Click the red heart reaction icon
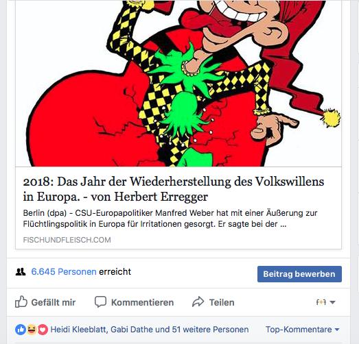This screenshot has width=359, height=344. tap(43, 330)
